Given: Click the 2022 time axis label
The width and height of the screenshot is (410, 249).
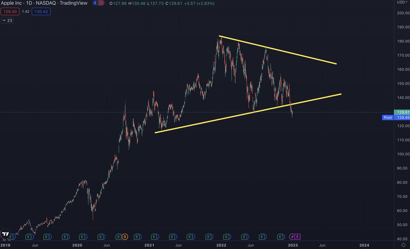Looking at the screenshot, I should coord(221,245).
